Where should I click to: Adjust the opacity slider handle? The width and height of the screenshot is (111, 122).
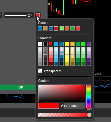pyautogui.click(x=89, y=115)
